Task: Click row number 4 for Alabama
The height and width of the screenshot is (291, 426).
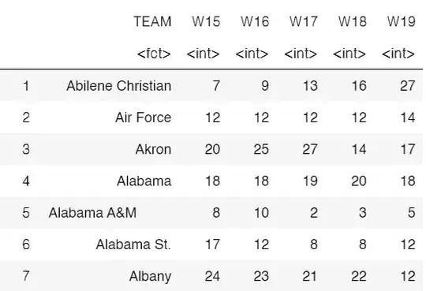Action: 26,181
